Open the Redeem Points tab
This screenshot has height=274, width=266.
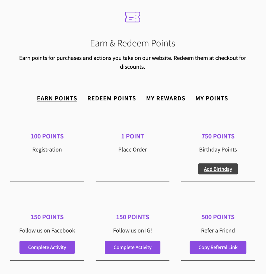112,98
